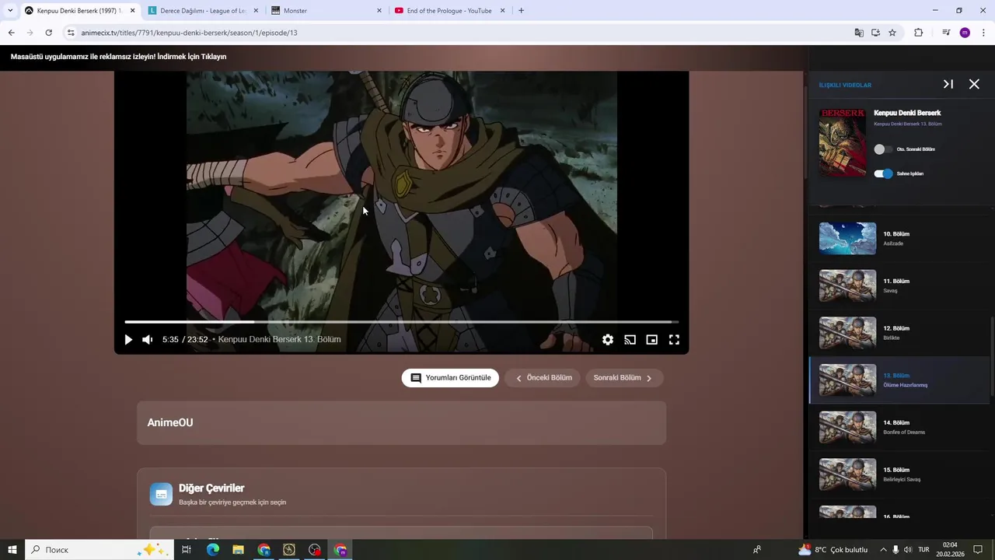Select episode 12. Bölüm Birlikte
This screenshot has height=560, width=995.
click(x=900, y=333)
